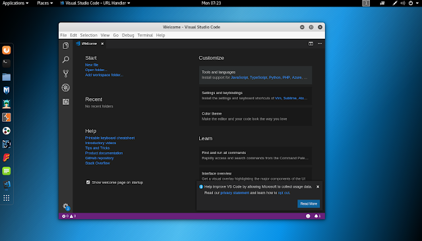Screen dimensions: 422x241
Task: Dismiss the usage data notification
Action: click(x=318, y=187)
